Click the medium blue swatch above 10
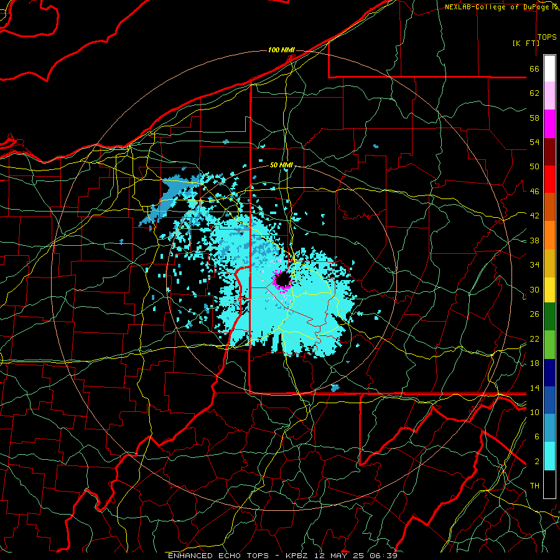Screen dimensions: 560x560 pos(549,401)
